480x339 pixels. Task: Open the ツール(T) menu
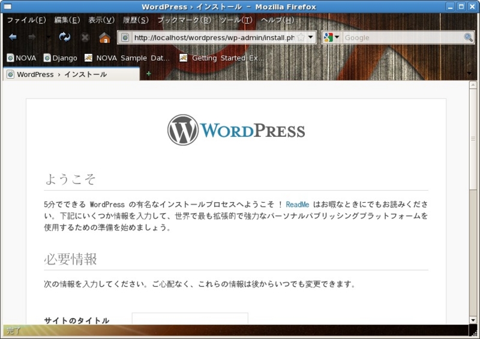[x=236, y=20]
